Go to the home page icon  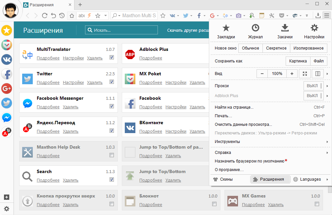click(x=72, y=16)
